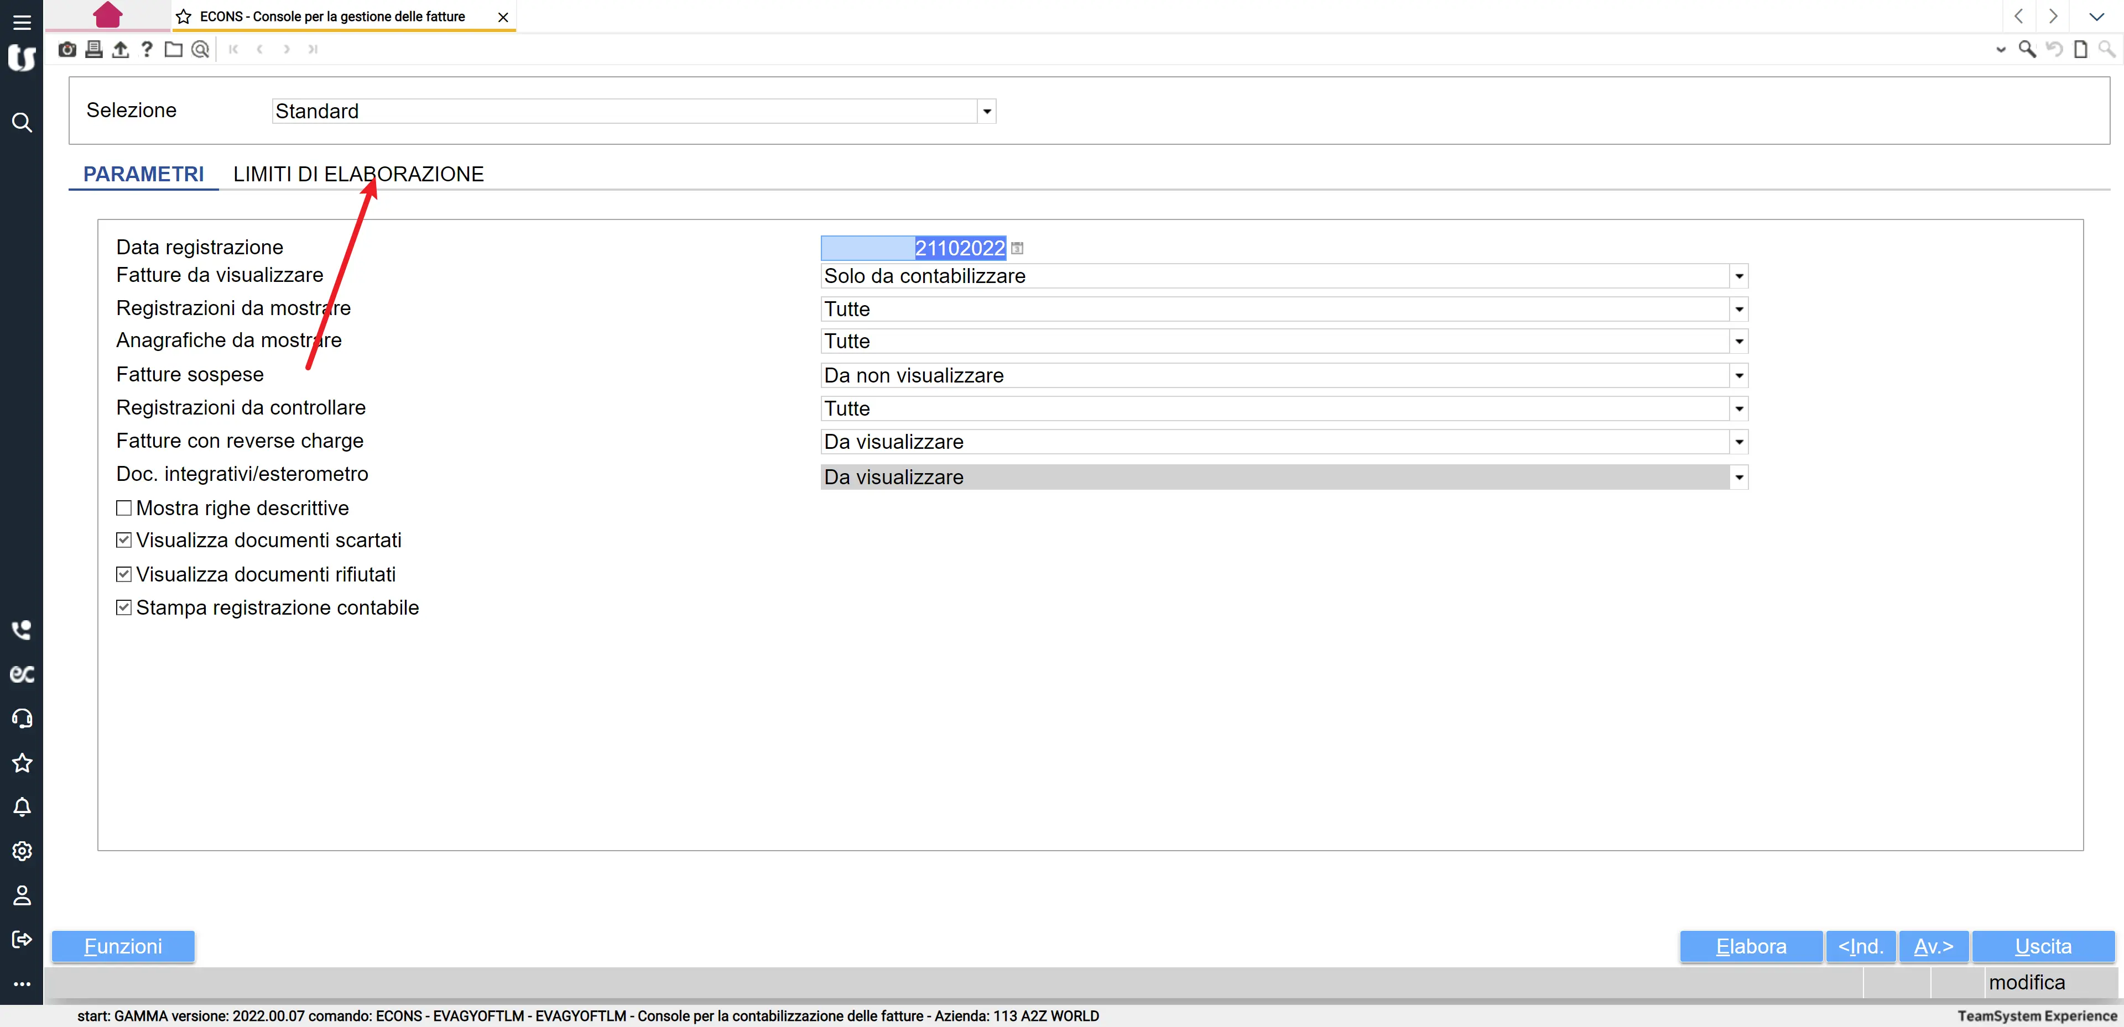
Task: Open Fatture da visualizzare dropdown
Action: point(1738,276)
